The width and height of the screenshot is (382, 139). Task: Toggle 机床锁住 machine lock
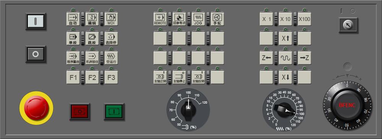coord(92,58)
